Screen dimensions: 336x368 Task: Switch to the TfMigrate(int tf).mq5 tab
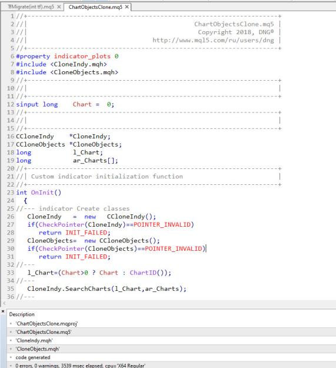(x=31, y=7)
